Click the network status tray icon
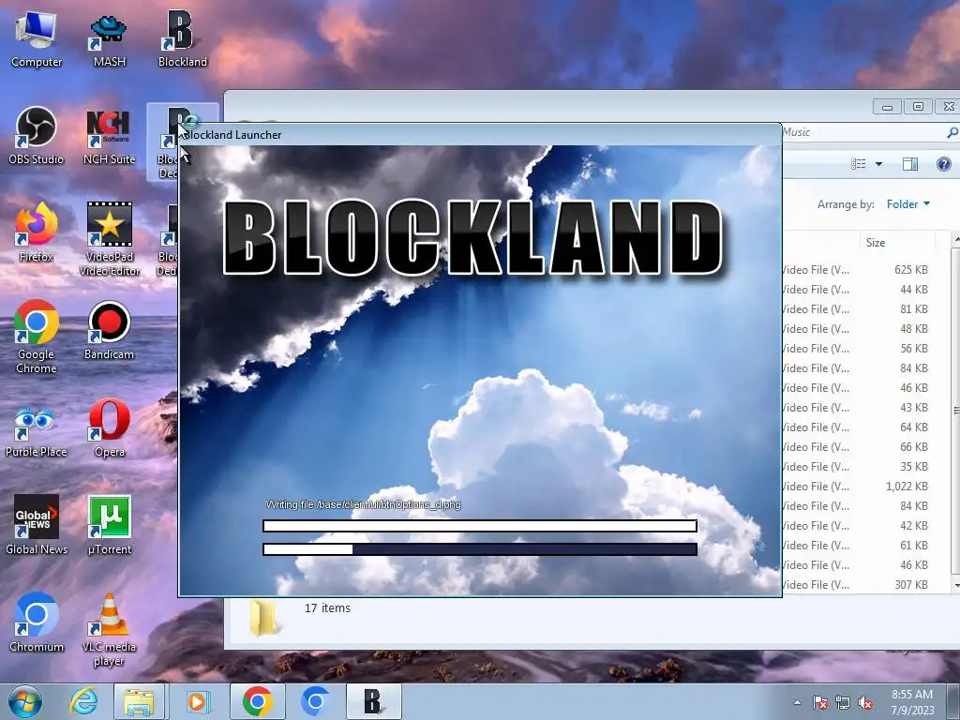The width and height of the screenshot is (960, 720). click(x=843, y=702)
